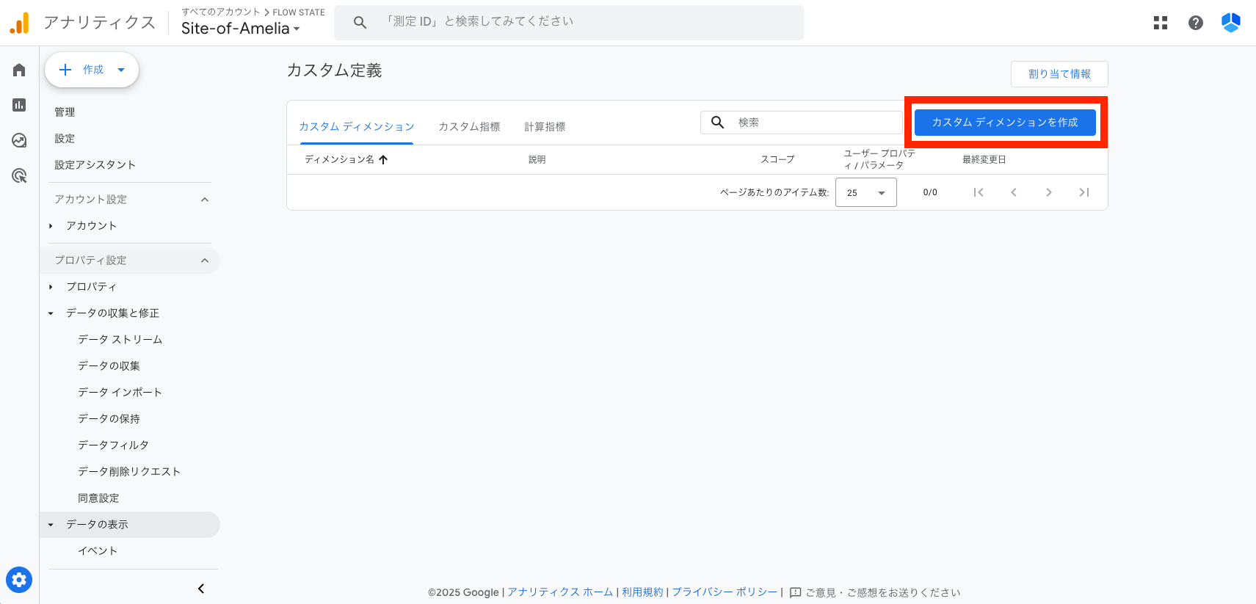Screen dimensions: 1256x604
Task: Switch to the 計算指標 tab
Action: (545, 127)
